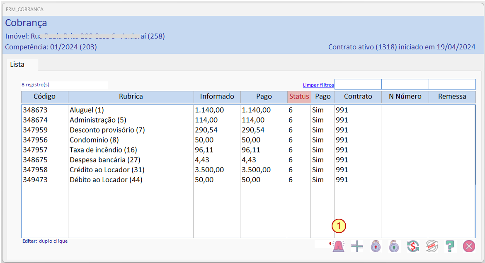Screen dimensions: 485x263
Task: Add a new record with the plus icon
Action: click(x=357, y=246)
